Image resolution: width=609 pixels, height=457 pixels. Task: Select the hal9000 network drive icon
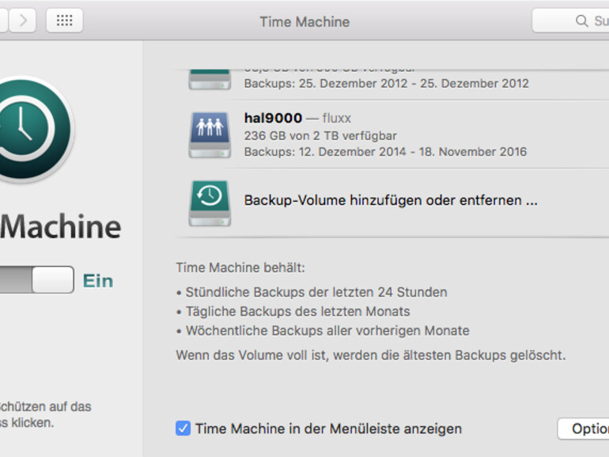[x=210, y=134]
